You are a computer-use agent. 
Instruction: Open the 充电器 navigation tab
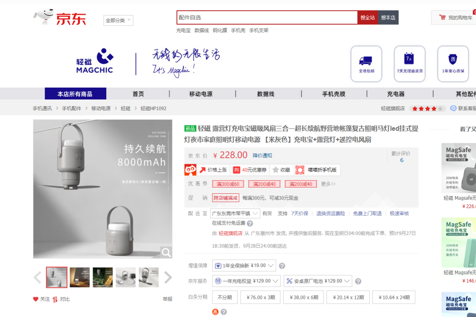(x=396, y=94)
